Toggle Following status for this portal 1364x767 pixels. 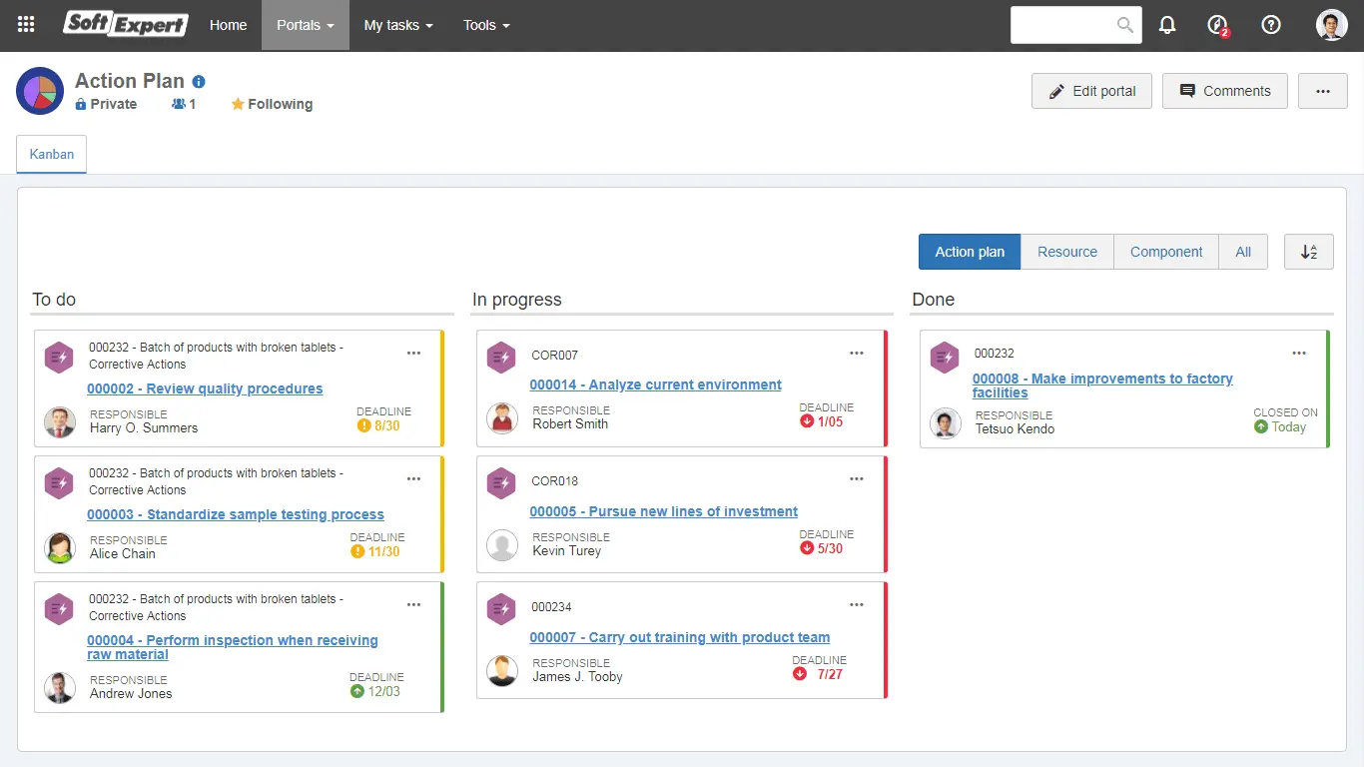[x=271, y=104]
